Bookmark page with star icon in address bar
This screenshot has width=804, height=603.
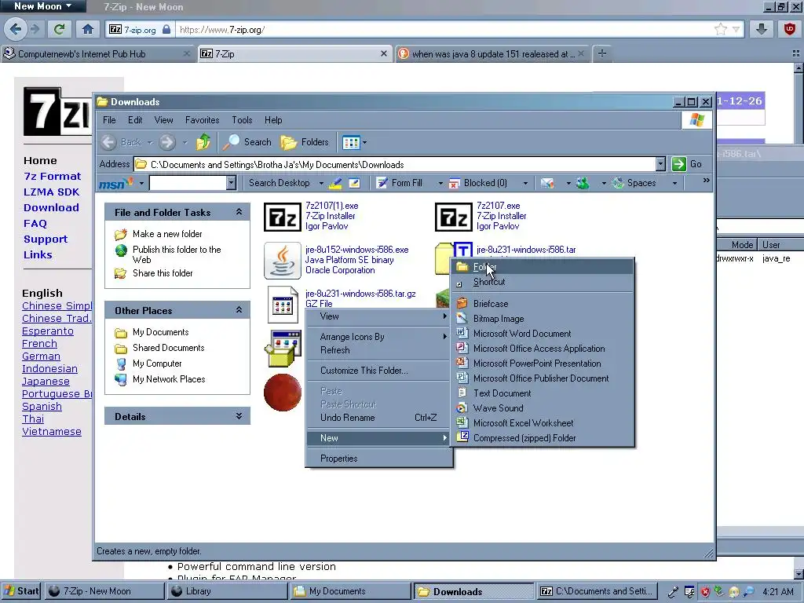click(721, 29)
